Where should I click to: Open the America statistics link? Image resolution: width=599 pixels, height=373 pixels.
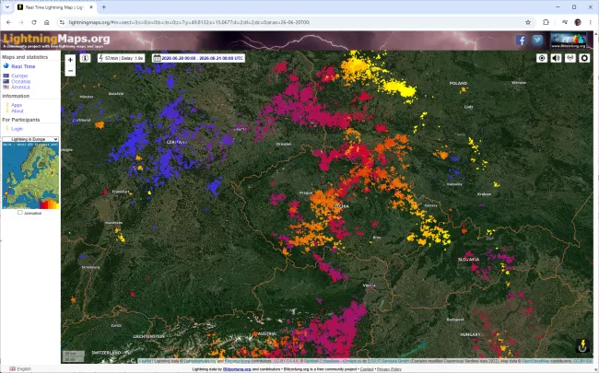tap(20, 87)
